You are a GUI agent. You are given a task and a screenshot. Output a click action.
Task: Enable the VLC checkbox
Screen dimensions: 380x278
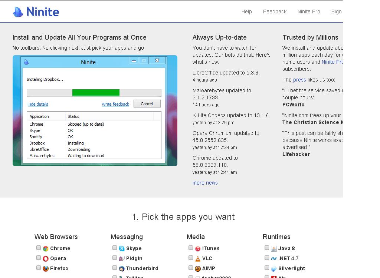tap(191, 258)
